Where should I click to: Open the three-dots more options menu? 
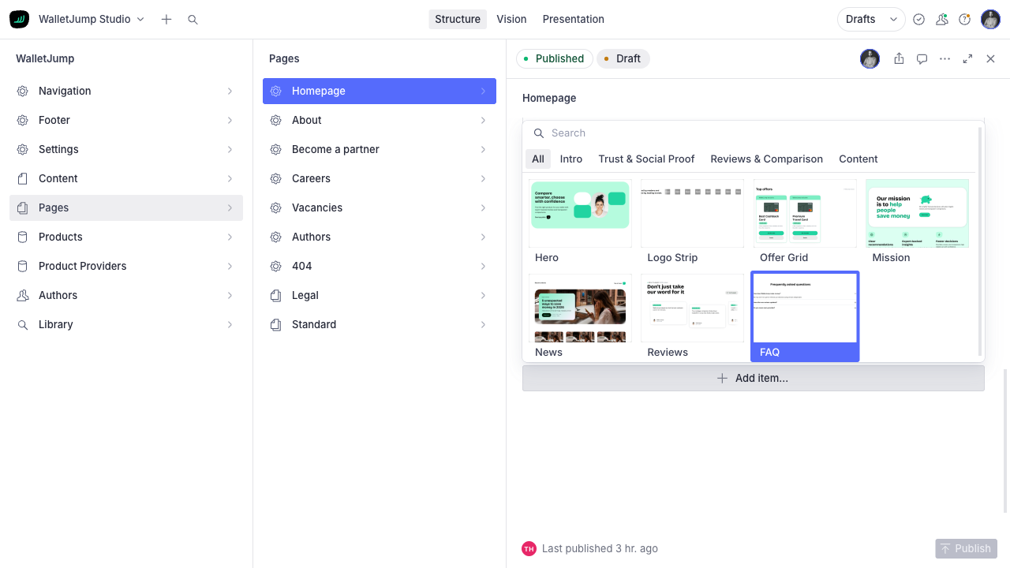pos(945,58)
